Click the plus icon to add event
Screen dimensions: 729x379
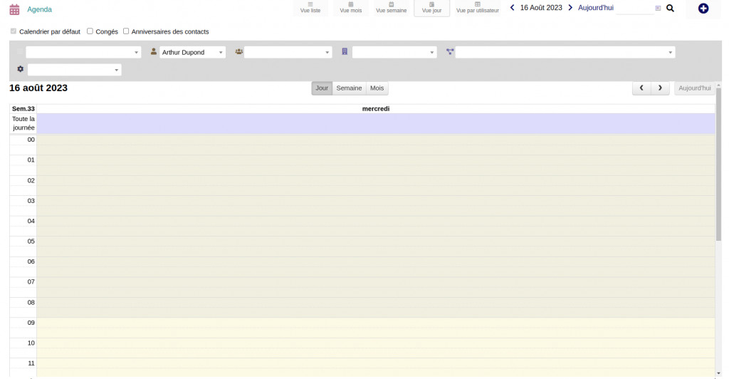tap(703, 9)
